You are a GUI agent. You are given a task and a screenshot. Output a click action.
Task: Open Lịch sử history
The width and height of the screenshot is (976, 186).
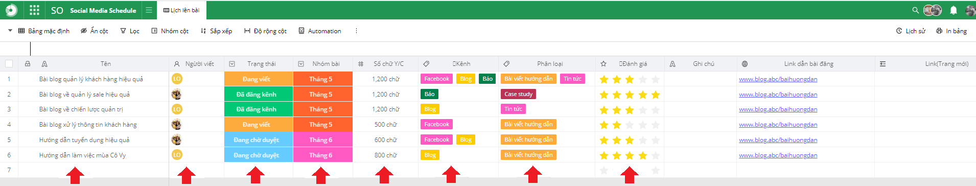tap(911, 31)
